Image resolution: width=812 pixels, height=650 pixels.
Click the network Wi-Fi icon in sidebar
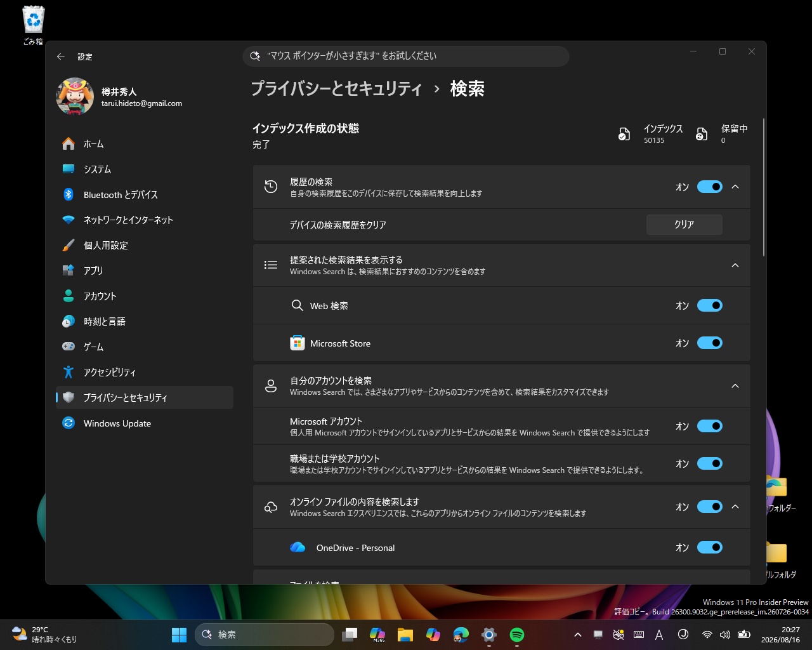pos(69,220)
